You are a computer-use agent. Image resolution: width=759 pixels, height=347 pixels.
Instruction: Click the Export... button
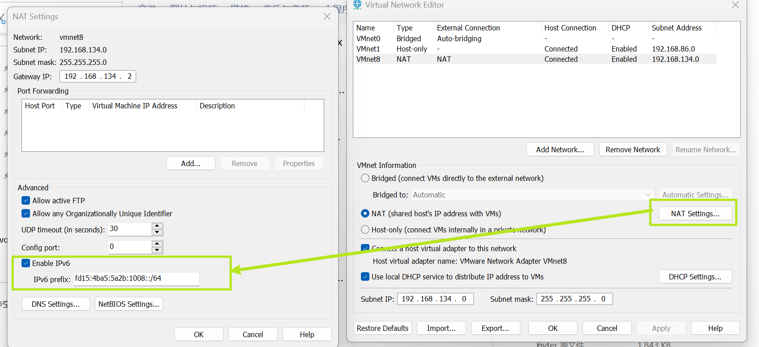(x=496, y=328)
